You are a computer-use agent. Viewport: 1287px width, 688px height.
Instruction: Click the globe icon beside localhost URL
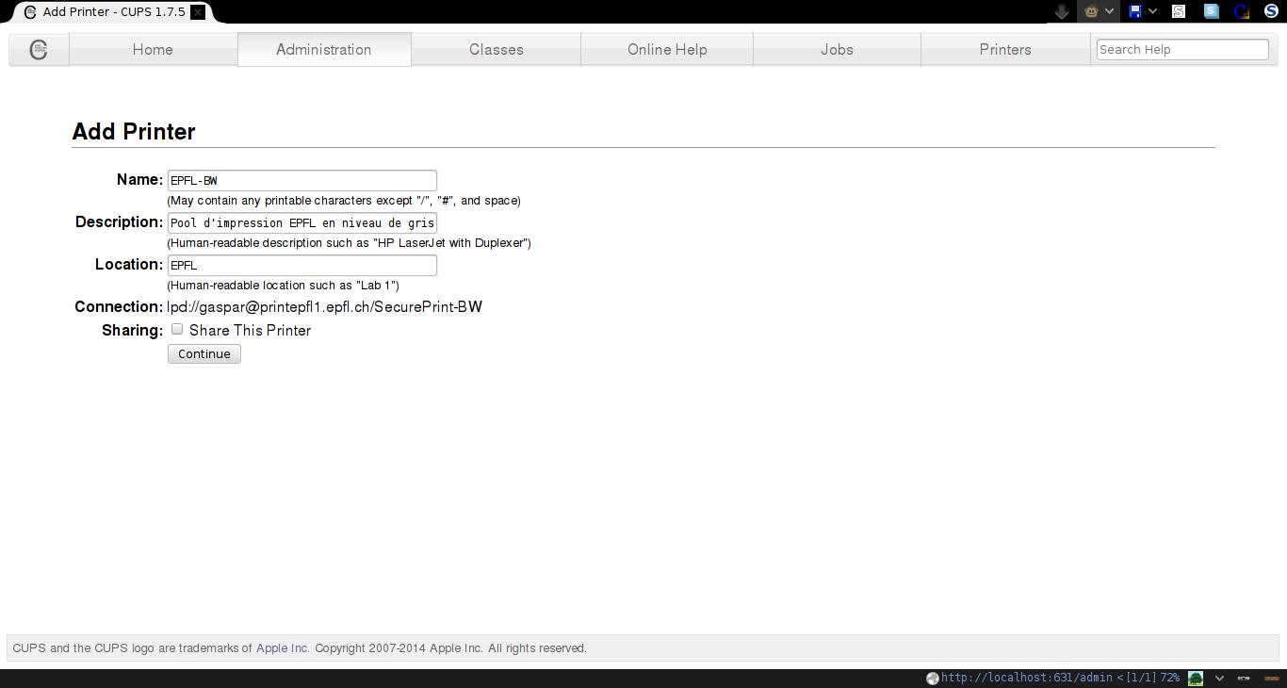[933, 678]
